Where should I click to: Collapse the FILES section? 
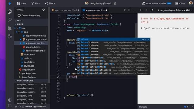coord(31,24)
